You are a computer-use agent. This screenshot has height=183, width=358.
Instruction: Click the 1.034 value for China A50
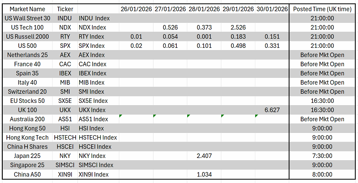click(204, 174)
